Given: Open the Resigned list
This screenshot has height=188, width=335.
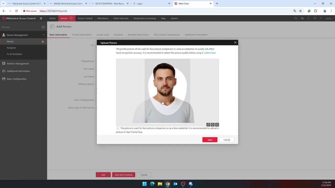Looking at the screenshot, I should pos(11,48).
